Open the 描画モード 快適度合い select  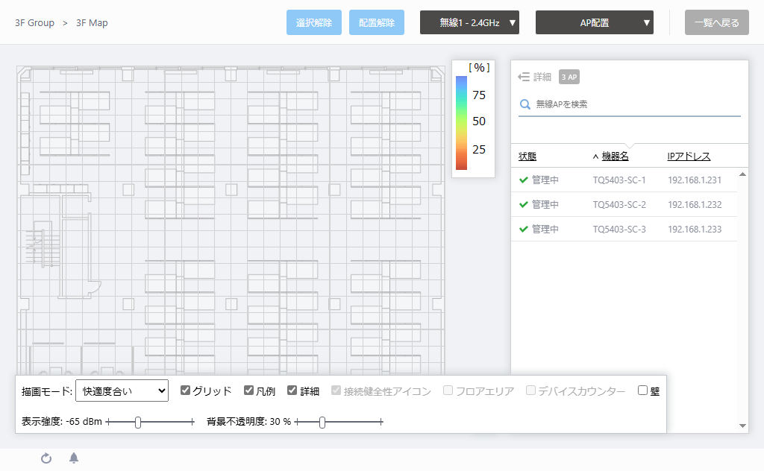click(122, 391)
